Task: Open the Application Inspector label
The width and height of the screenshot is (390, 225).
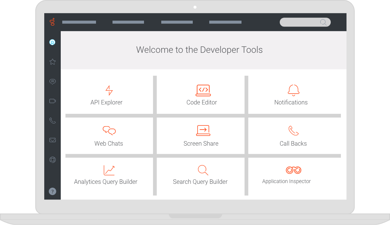Action: pos(286,181)
